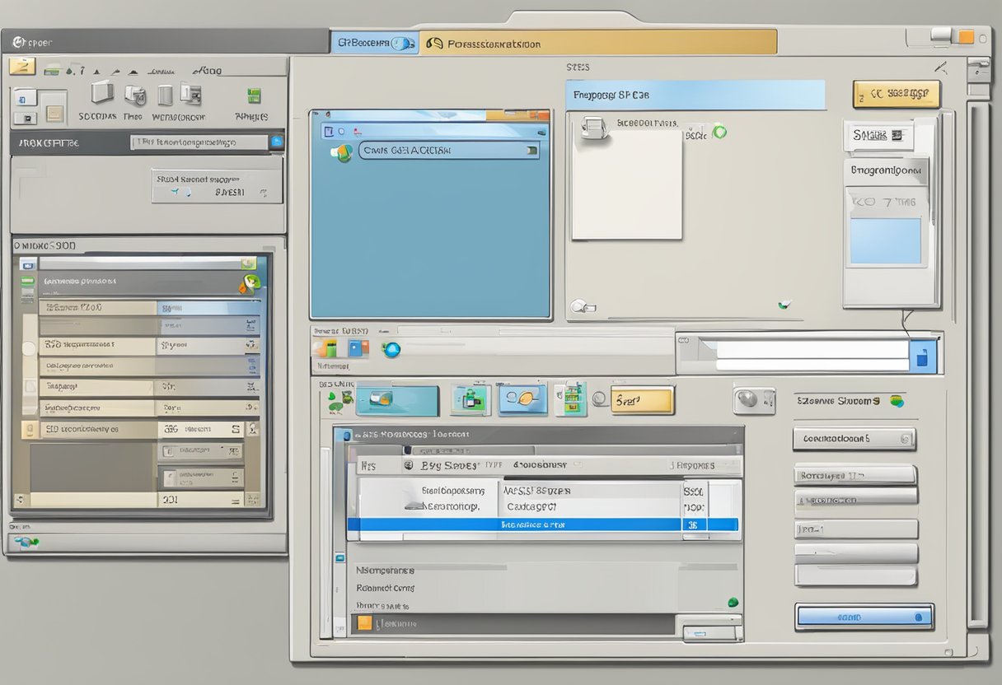The height and width of the screenshot is (685, 1002).
Task: Toggle the round radio button beside yellow button
Action: (600, 399)
